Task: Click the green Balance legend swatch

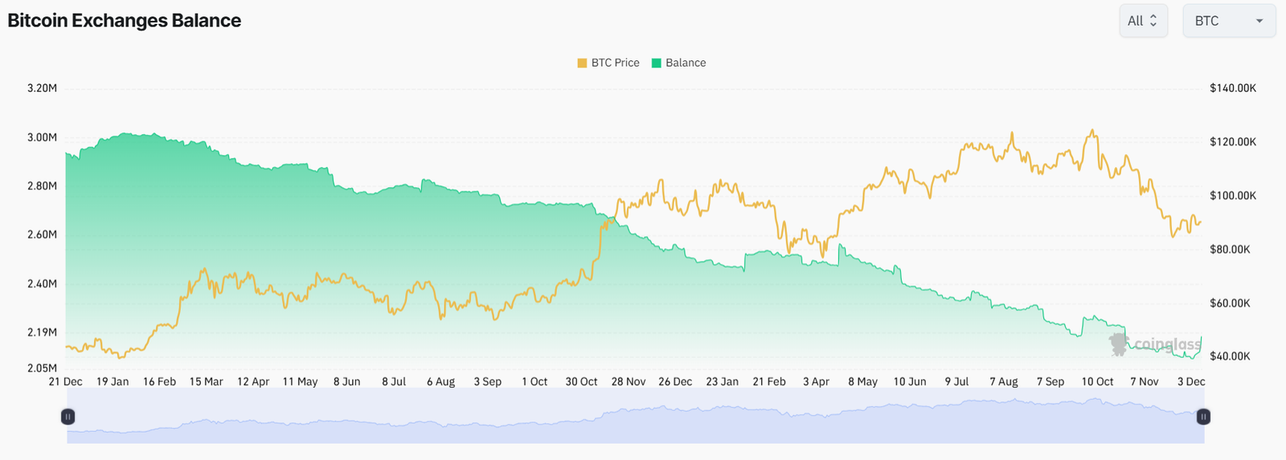Action: coord(657,63)
